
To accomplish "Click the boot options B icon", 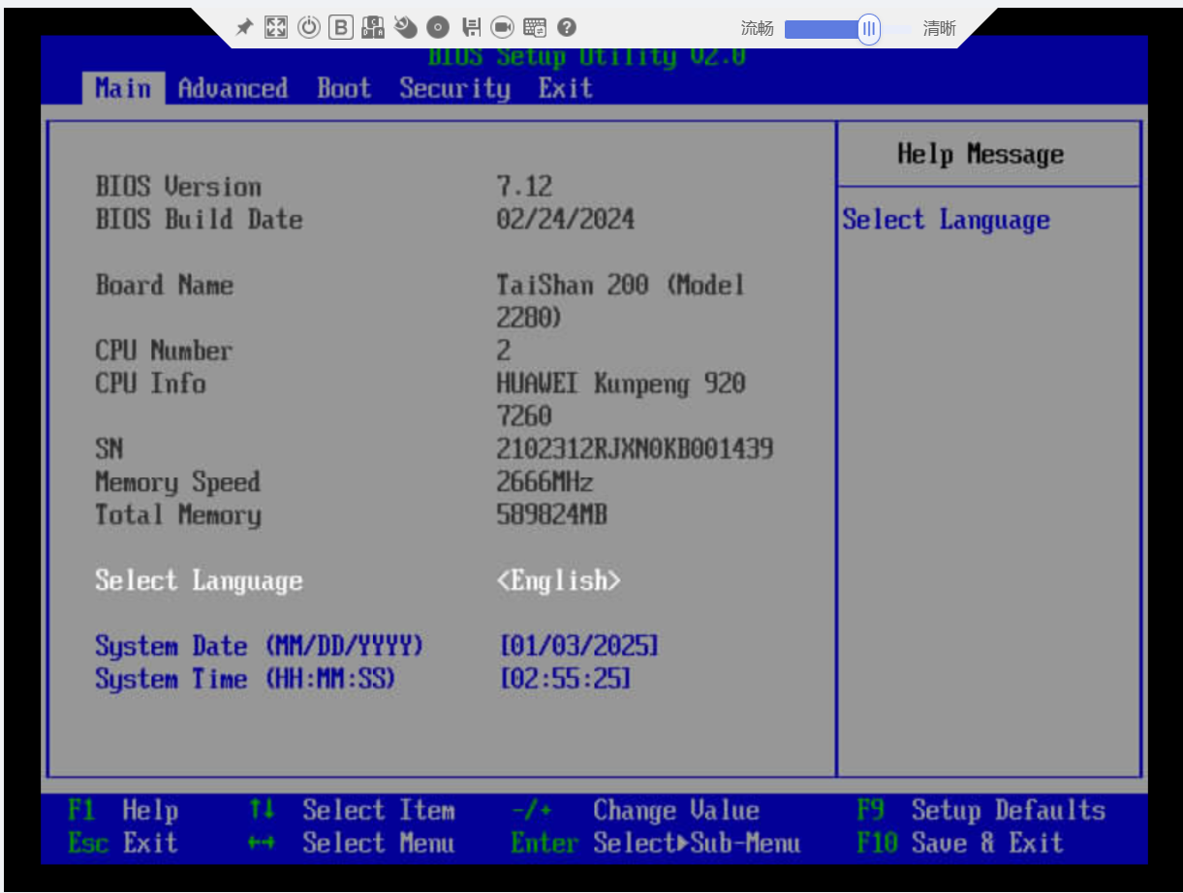I will [340, 27].
